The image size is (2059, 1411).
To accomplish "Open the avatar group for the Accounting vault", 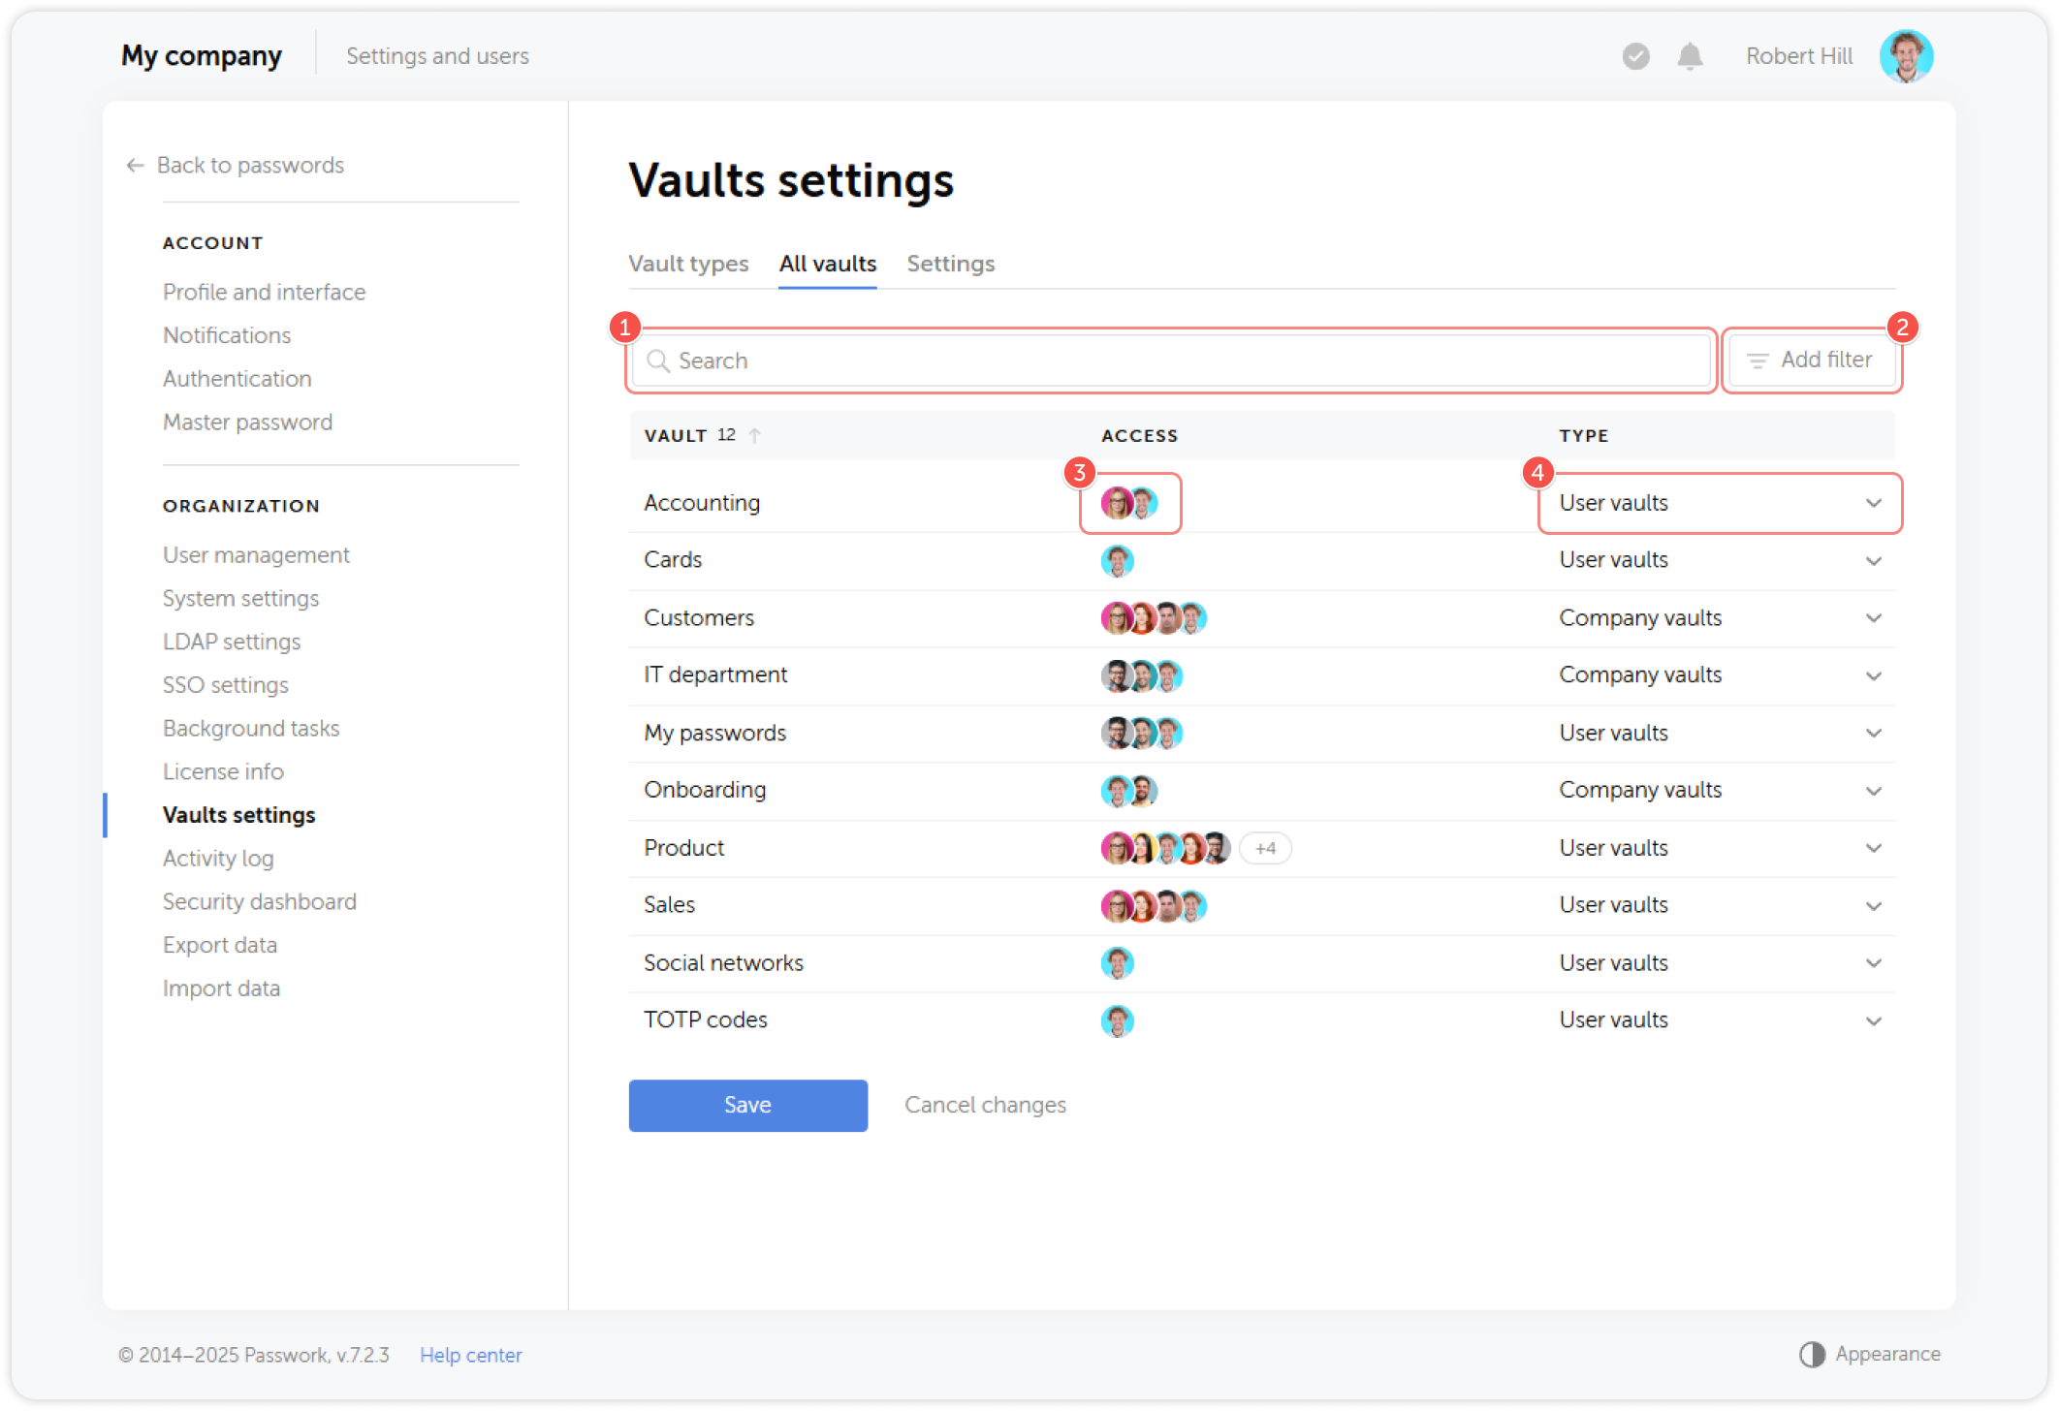I will tap(1129, 503).
